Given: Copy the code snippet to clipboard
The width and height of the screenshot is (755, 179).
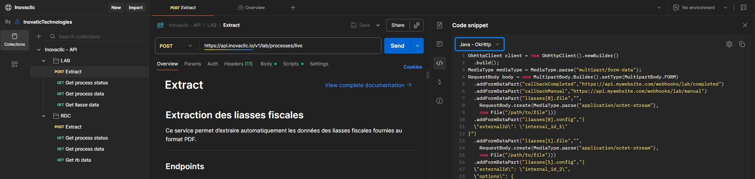Looking at the screenshot, I should tap(742, 44).
